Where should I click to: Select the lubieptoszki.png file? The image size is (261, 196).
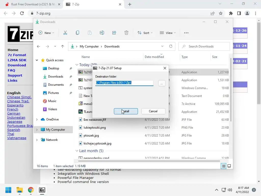pos(95,128)
